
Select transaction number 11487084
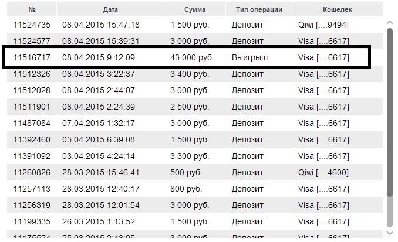pyautogui.click(x=32, y=123)
